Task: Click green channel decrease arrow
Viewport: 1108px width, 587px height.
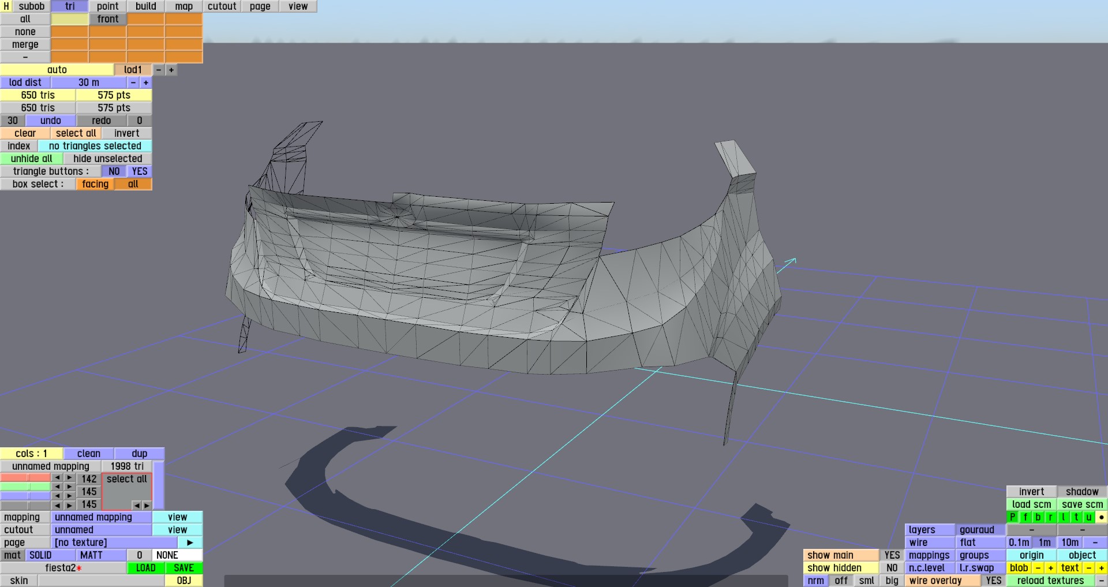Action: pos(57,487)
